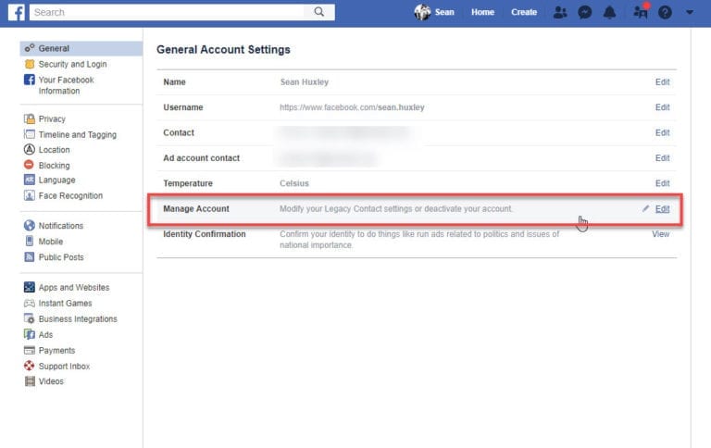711x448 pixels.
Task: Click the Language icon
Action: 30,180
